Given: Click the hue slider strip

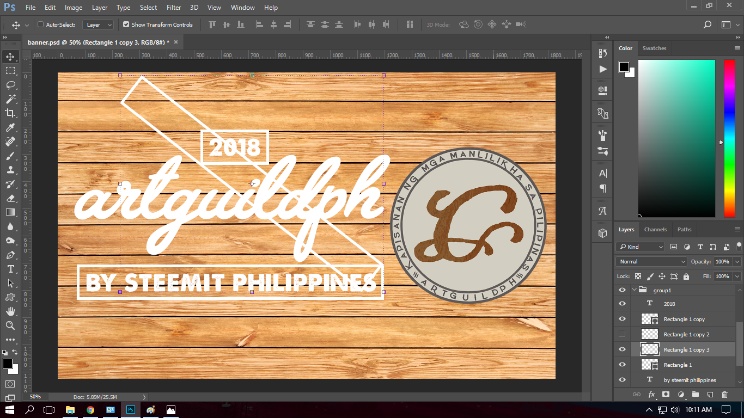Looking at the screenshot, I should pos(729,138).
